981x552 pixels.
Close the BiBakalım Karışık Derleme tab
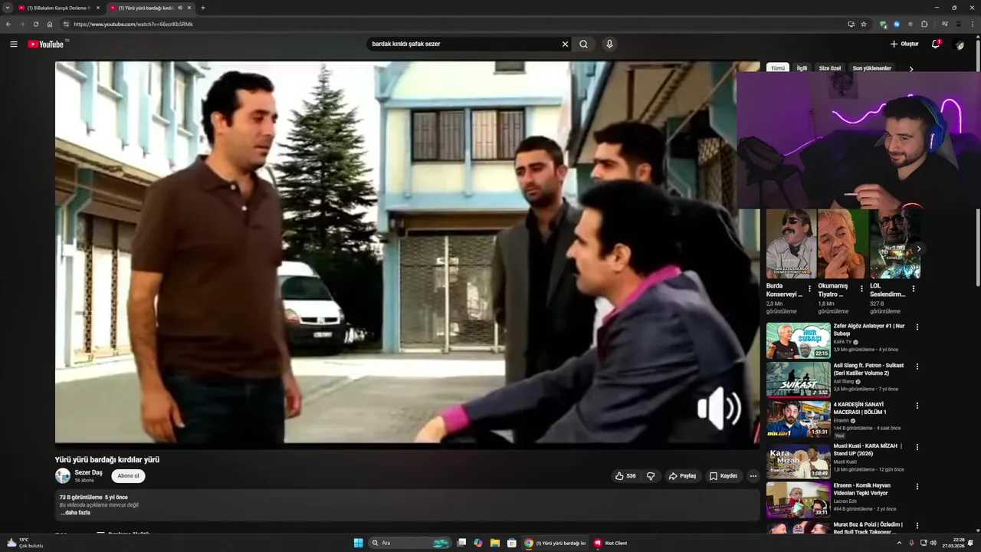[97, 8]
